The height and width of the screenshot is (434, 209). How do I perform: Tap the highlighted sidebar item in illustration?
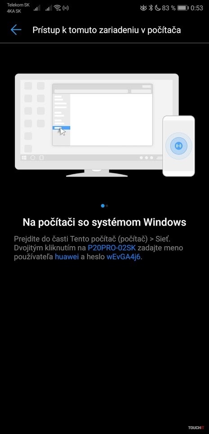click(x=62, y=127)
